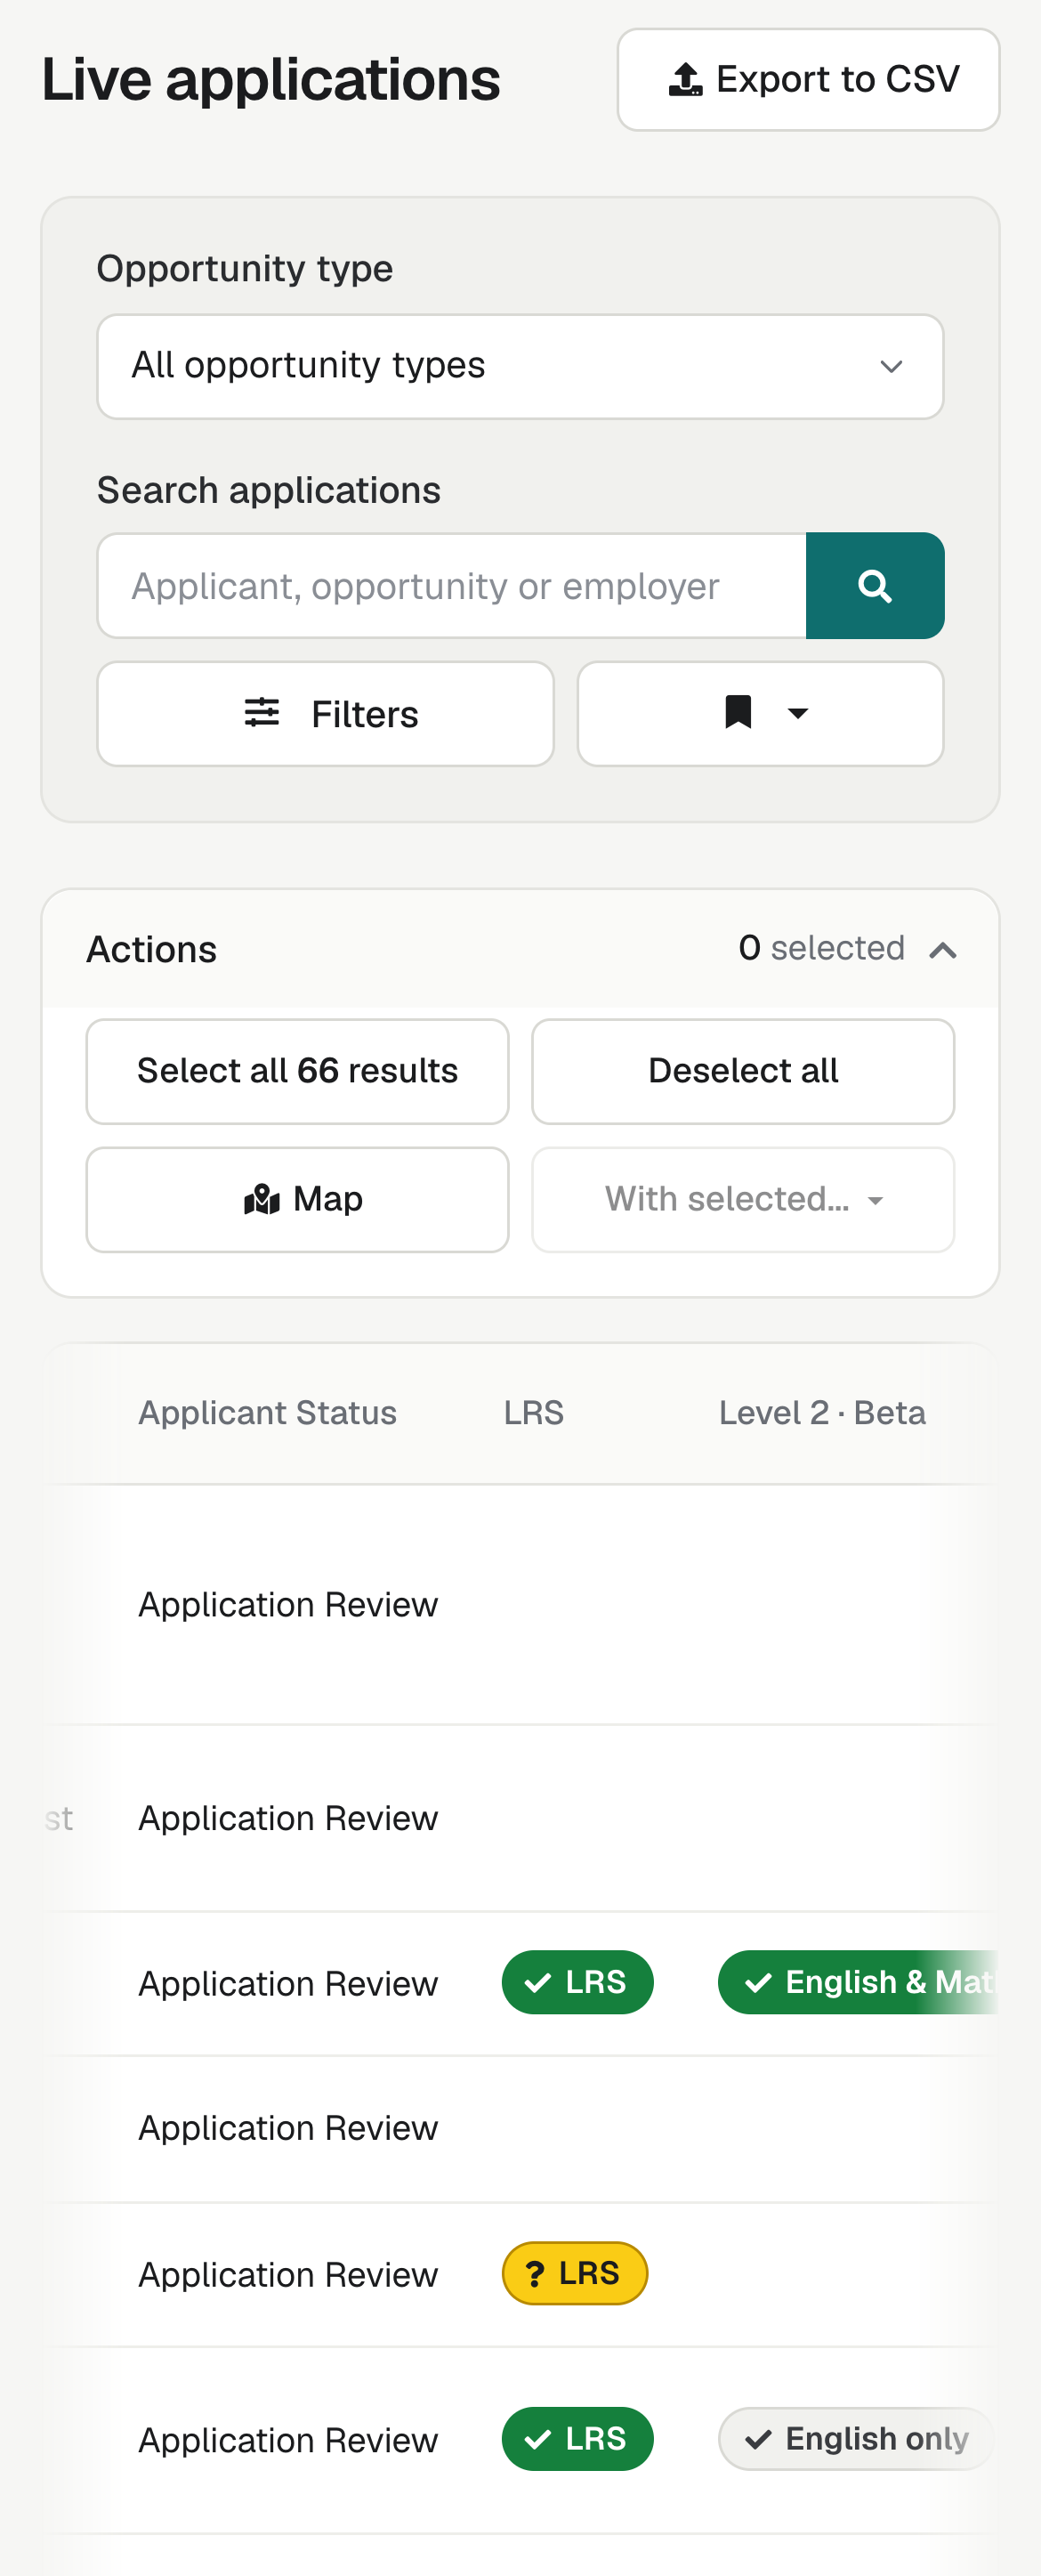The height and width of the screenshot is (2576, 1041).
Task: Click Deselect all button
Action: [x=742, y=1071]
